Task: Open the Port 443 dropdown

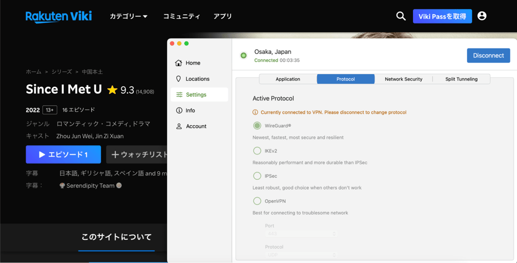Action: [x=301, y=234]
